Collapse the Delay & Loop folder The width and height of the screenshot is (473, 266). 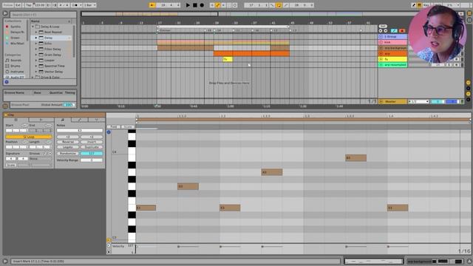point(33,27)
